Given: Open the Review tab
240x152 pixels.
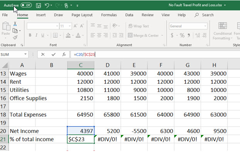Looking at the screenshot, I should point(147,15).
